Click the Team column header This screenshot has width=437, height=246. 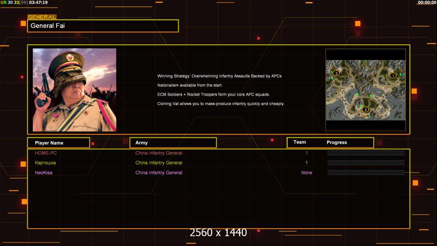click(300, 142)
